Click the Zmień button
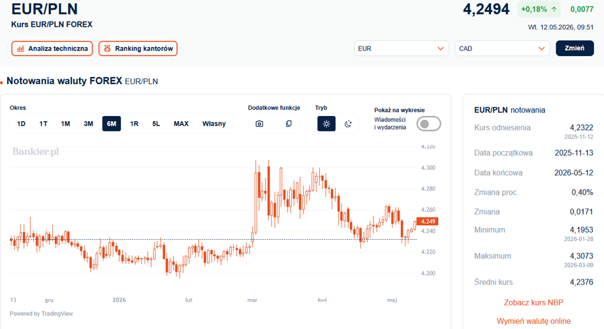 coord(574,48)
